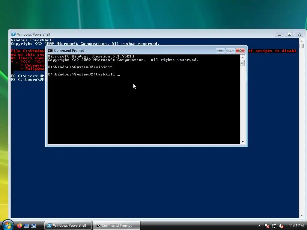The image size is (307, 230).
Task: Activate the Command Prompt taskbar button
Action: (116, 226)
